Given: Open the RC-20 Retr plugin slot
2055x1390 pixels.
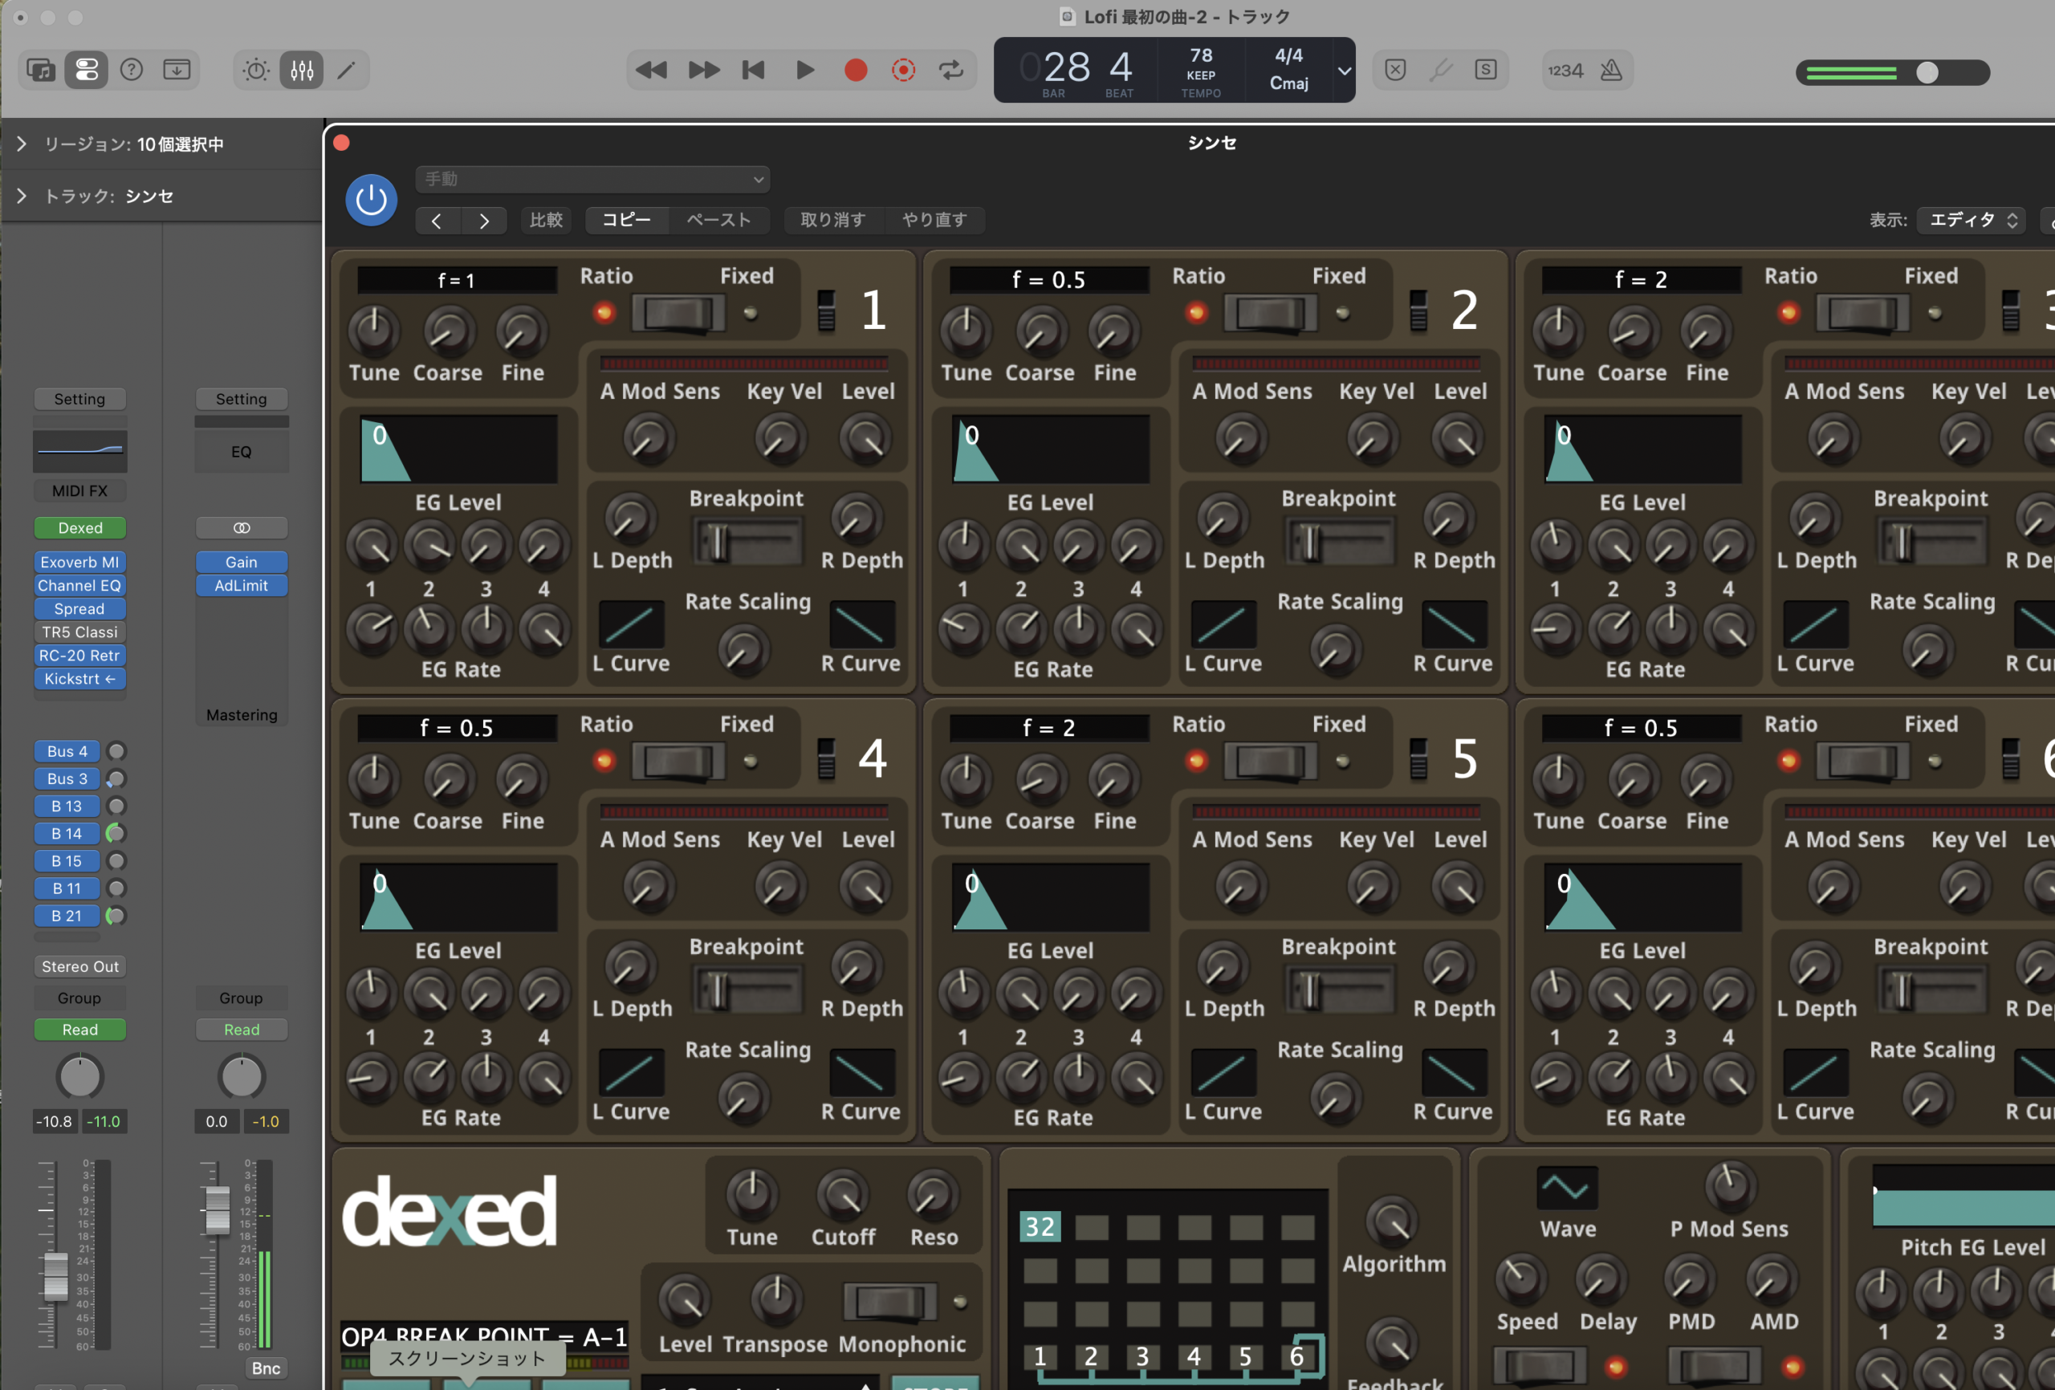Looking at the screenshot, I should (79, 655).
